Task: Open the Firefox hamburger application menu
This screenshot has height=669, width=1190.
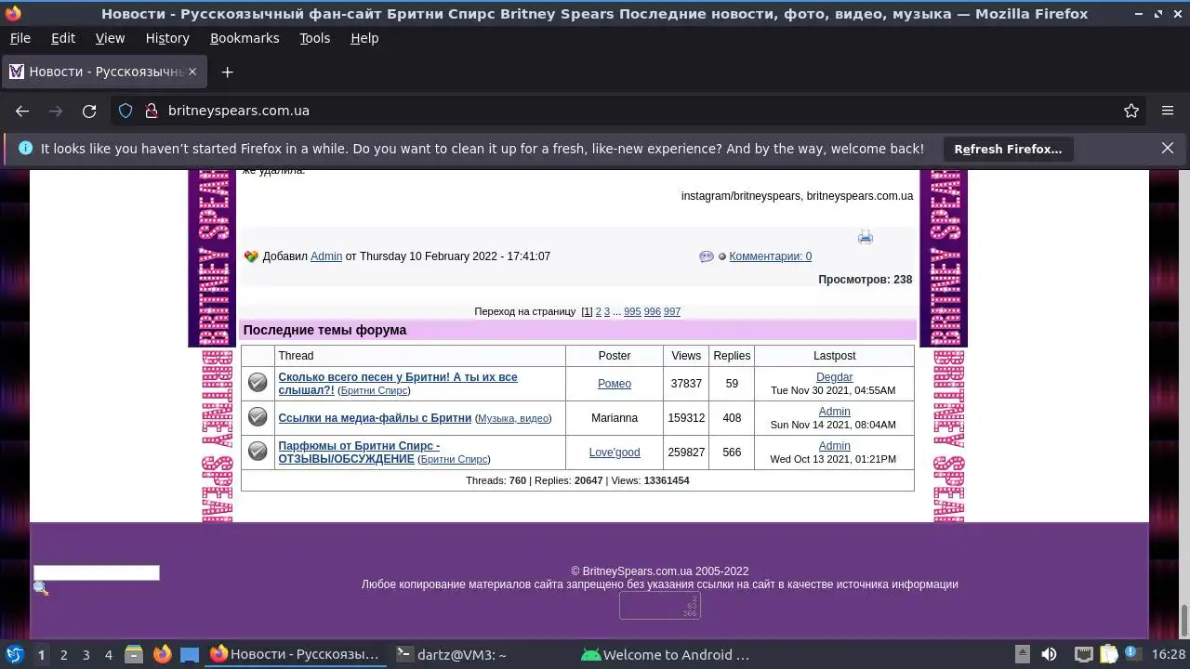Action: coord(1168,111)
